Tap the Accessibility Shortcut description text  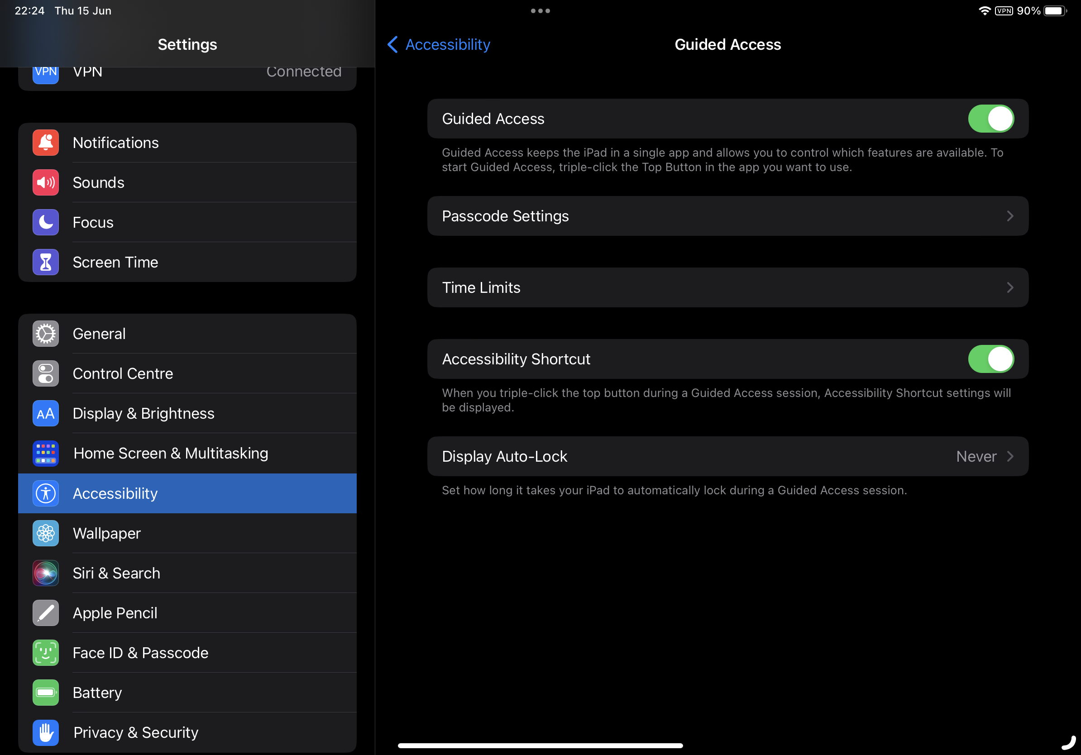pos(726,400)
